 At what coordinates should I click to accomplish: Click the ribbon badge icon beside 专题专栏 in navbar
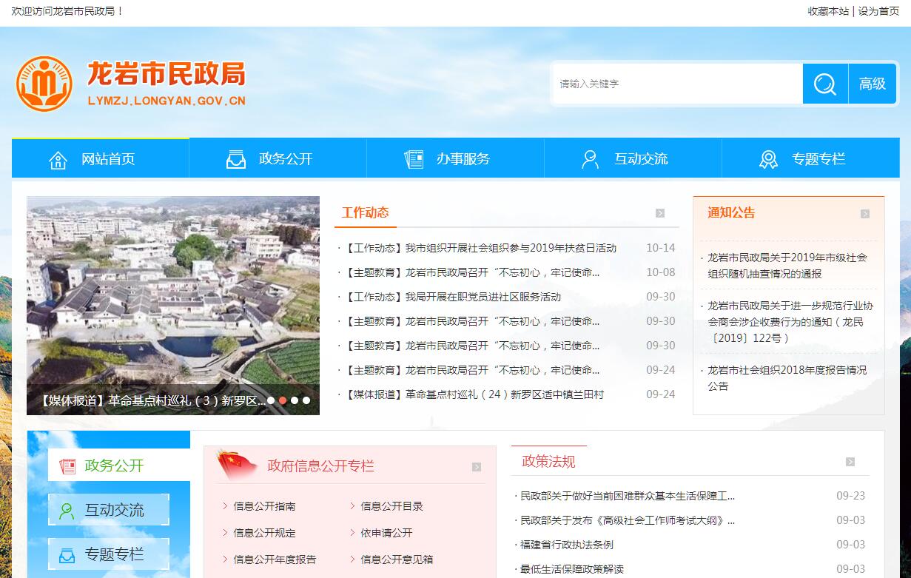point(768,159)
